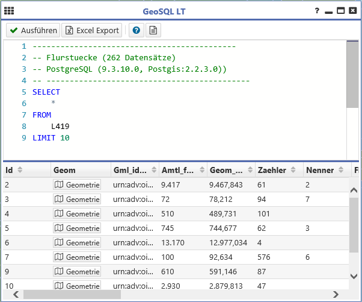Click the results table vertical scrollbar thumb
Screen dimensions: 362x302
pos(354,225)
